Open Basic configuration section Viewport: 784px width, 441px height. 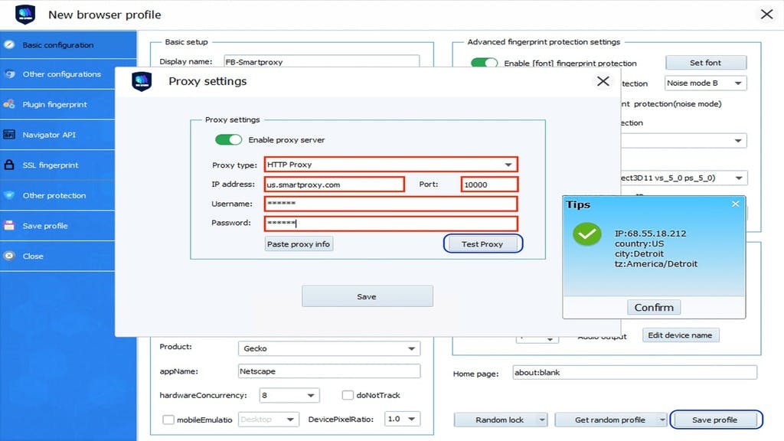[x=68, y=45]
